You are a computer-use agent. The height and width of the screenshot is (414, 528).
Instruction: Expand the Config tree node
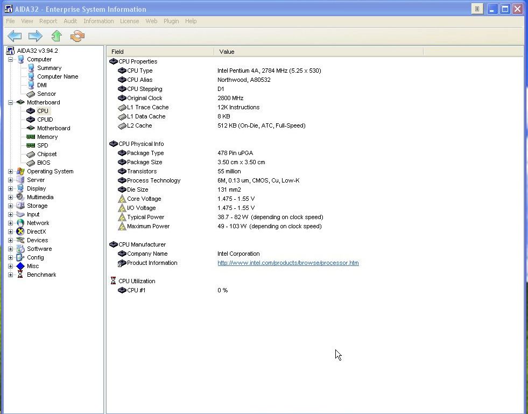click(10, 257)
